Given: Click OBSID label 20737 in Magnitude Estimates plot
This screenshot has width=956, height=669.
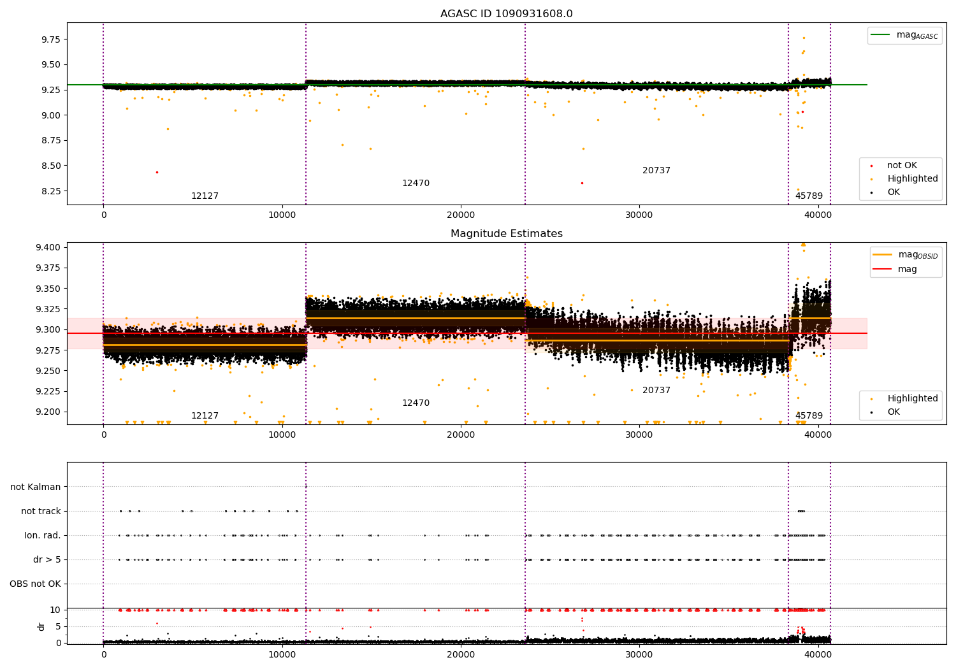Looking at the screenshot, I should [x=656, y=391].
